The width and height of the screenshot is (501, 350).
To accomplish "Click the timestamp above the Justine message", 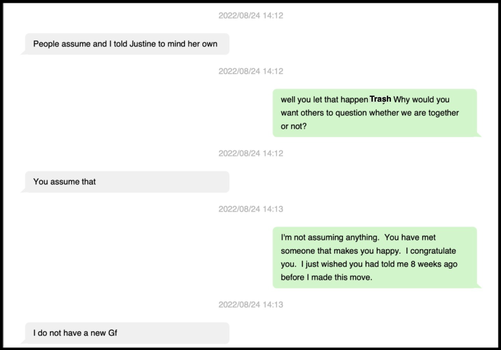I will point(250,16).
